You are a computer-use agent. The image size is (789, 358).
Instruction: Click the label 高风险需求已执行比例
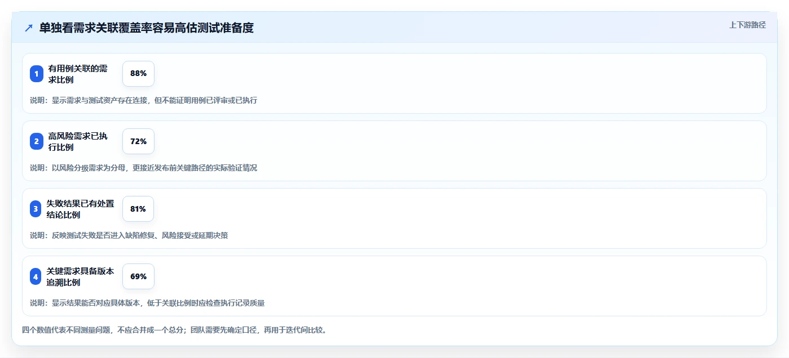(78, 141)
